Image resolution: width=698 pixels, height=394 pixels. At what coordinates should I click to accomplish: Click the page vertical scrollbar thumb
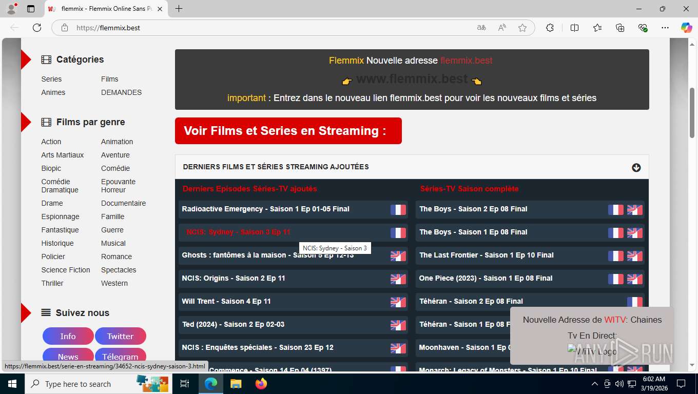click(x=692, y=113)
